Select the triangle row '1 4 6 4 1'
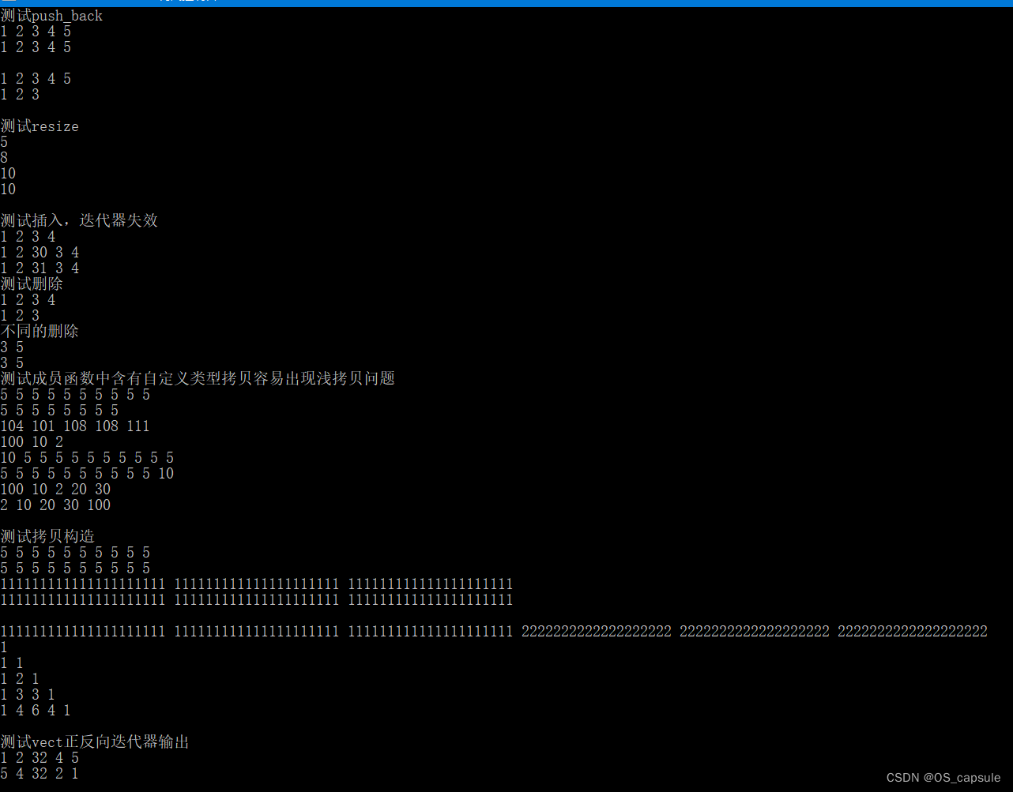The height and width of the screenshot is (792, 1013). (36, 711)
